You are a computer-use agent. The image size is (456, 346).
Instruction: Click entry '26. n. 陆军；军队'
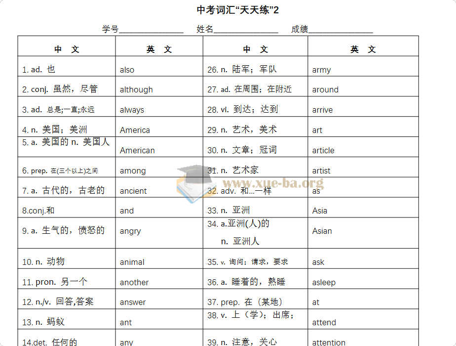(242, 69)
